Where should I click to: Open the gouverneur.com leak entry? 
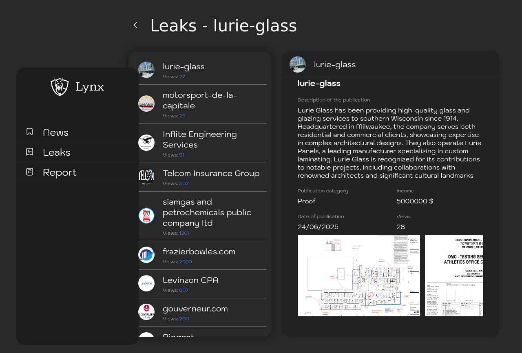202,313
